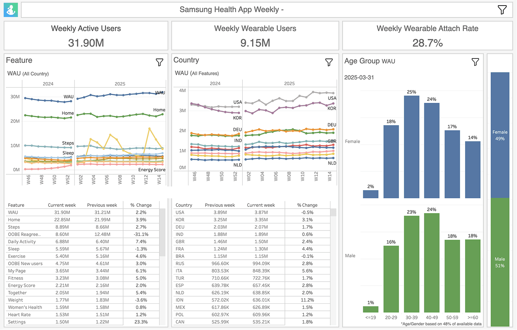Image resolution: width=517 pixels, height=330 pixels.
Task: Select the Weight feature row
Action: [x=83, y=300]
